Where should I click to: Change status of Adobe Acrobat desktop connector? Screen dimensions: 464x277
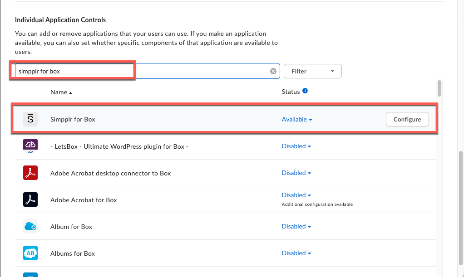coord(296,173)
